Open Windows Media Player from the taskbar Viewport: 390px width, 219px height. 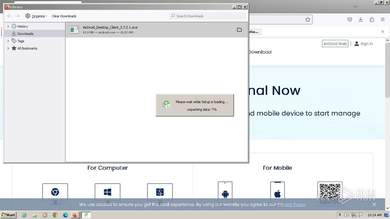pyautogui.click(x=45, y=215)
